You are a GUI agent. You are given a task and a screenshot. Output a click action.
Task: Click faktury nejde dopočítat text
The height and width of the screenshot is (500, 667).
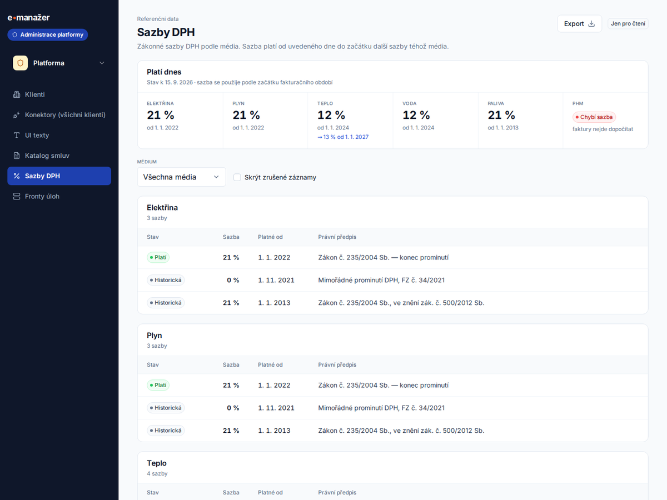click(x=603, y=129)
